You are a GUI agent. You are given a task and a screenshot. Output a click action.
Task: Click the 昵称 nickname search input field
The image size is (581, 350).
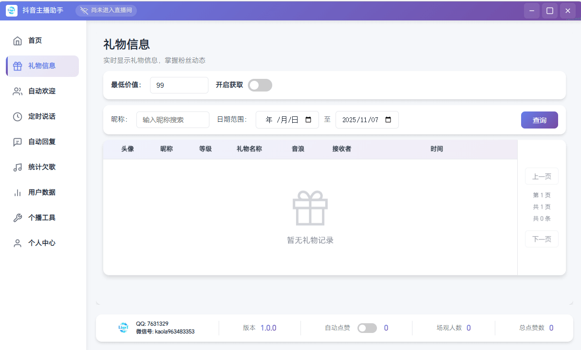[x=172, y=119]
